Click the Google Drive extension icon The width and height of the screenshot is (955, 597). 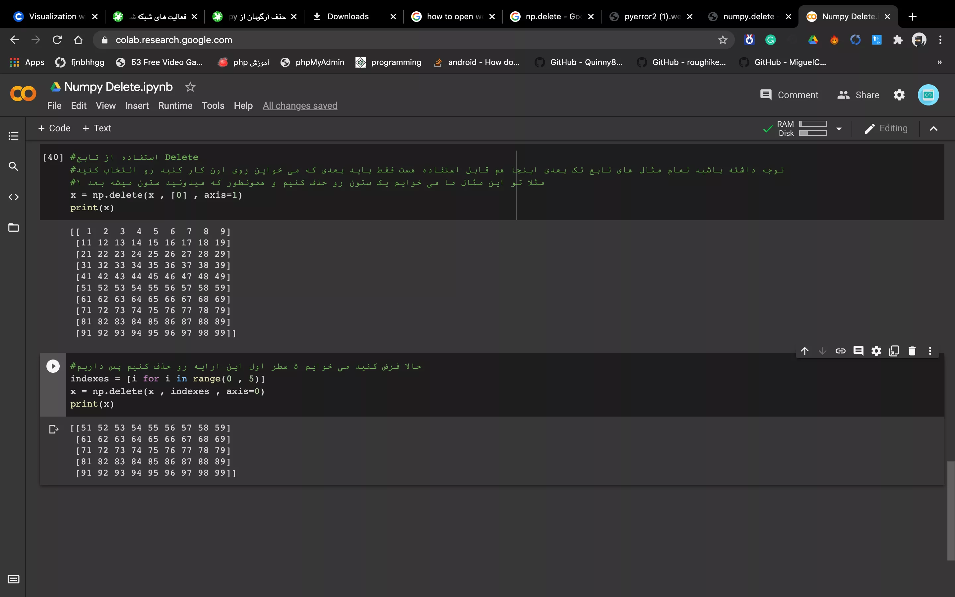click(x=813, y=40)
